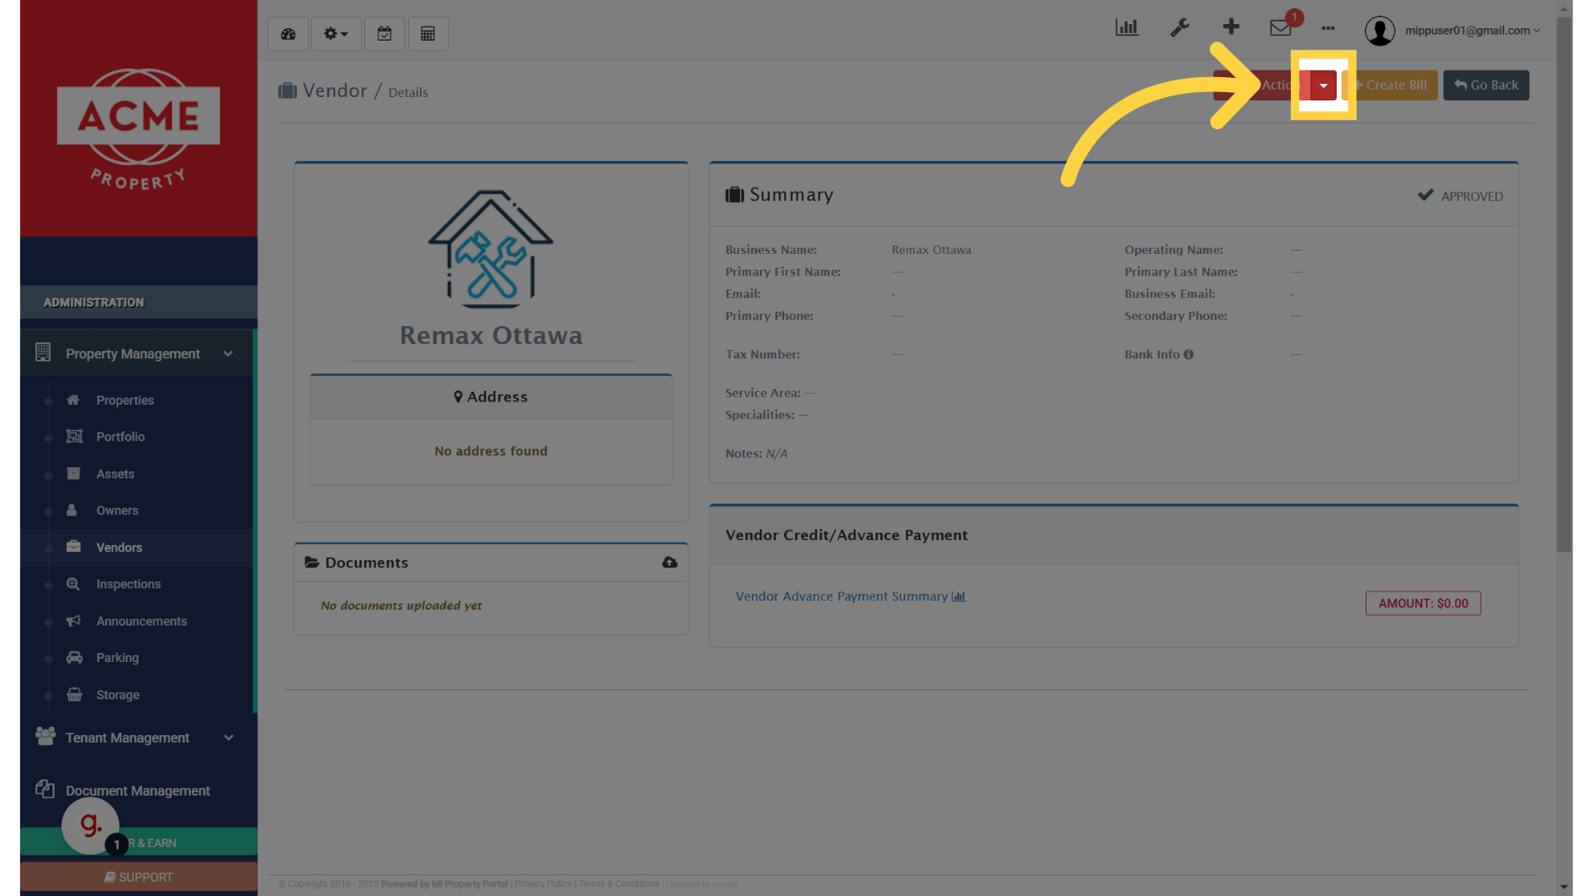Click the ACME Property logo
This screenshot has width=1593, height=896.
click(139, 129)
